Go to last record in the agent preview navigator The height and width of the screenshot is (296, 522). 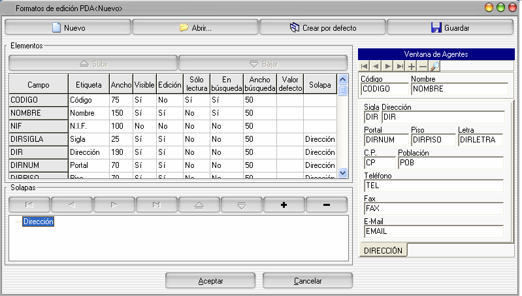pyautogui.click(x=399, y=66)
